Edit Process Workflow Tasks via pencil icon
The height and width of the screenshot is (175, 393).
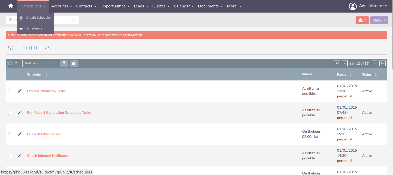(20, 91)
